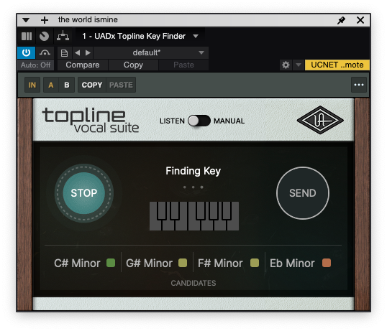
Task: Click the greyed host Paste button
Action: coord(183,65)
